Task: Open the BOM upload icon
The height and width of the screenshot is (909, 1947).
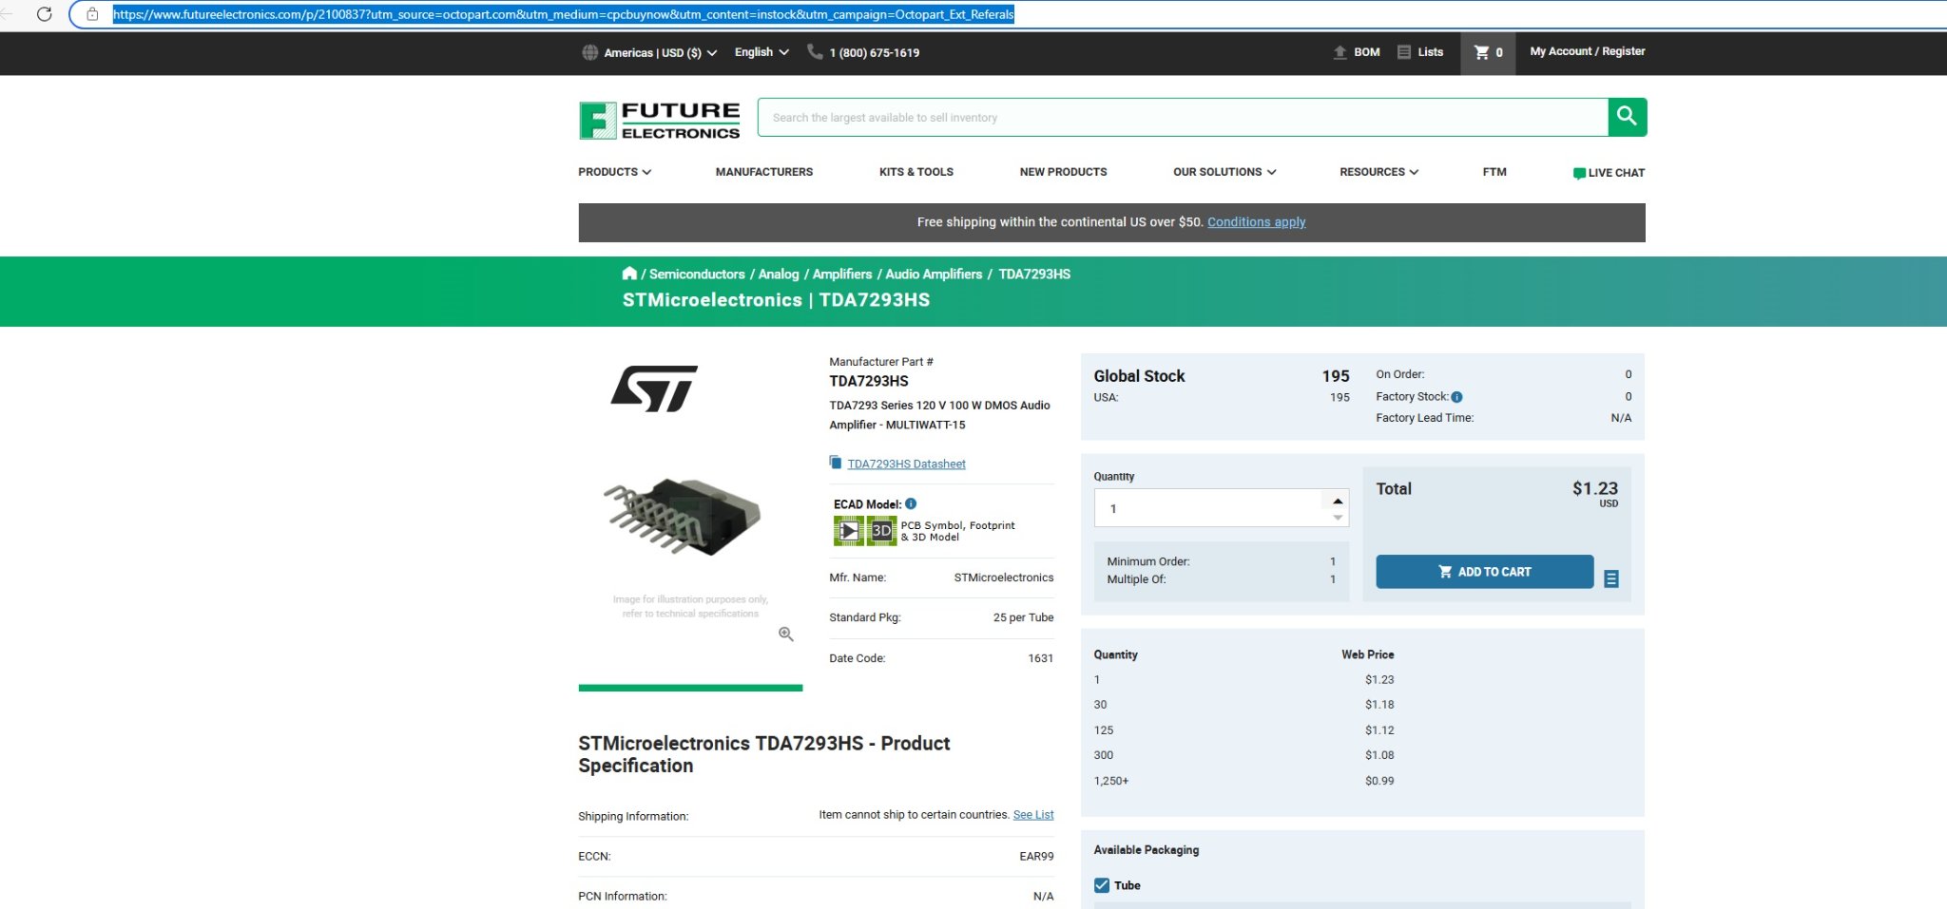Action: [x=1340, y=52]
